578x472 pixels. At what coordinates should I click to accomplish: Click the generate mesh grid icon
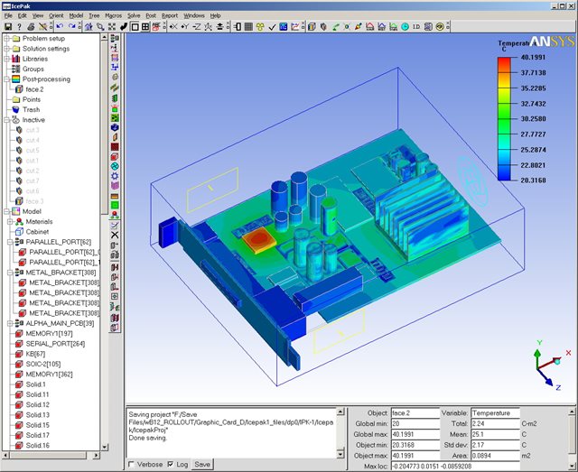[x=249, y=26]
